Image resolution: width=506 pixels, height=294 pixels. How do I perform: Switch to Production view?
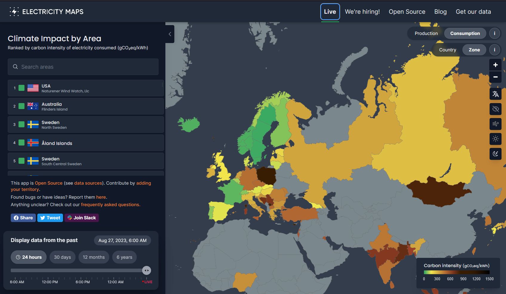click(x=426, y=33)
